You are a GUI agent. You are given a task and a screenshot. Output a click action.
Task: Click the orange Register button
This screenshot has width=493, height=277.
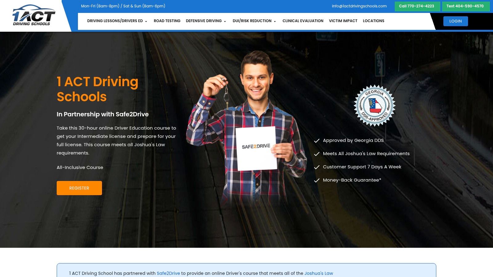click(x=79, y=188)
